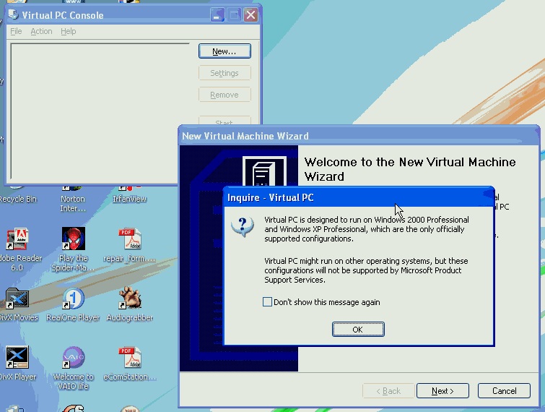The height and width of the screenshot is (412, 545).
Task: Click the Virtual PC Console title icon
Action: click(14, 14)
